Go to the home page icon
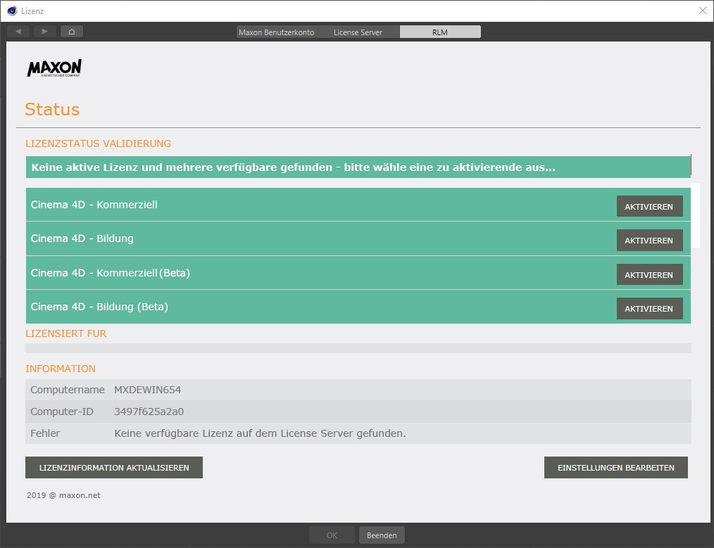 pos(71,32)
